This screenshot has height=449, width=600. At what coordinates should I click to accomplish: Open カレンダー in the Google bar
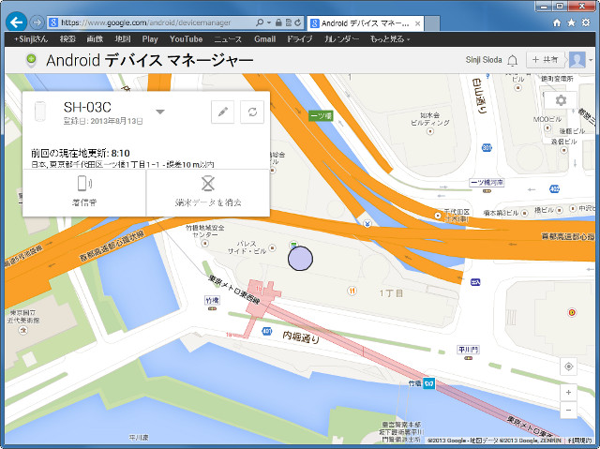341,39
